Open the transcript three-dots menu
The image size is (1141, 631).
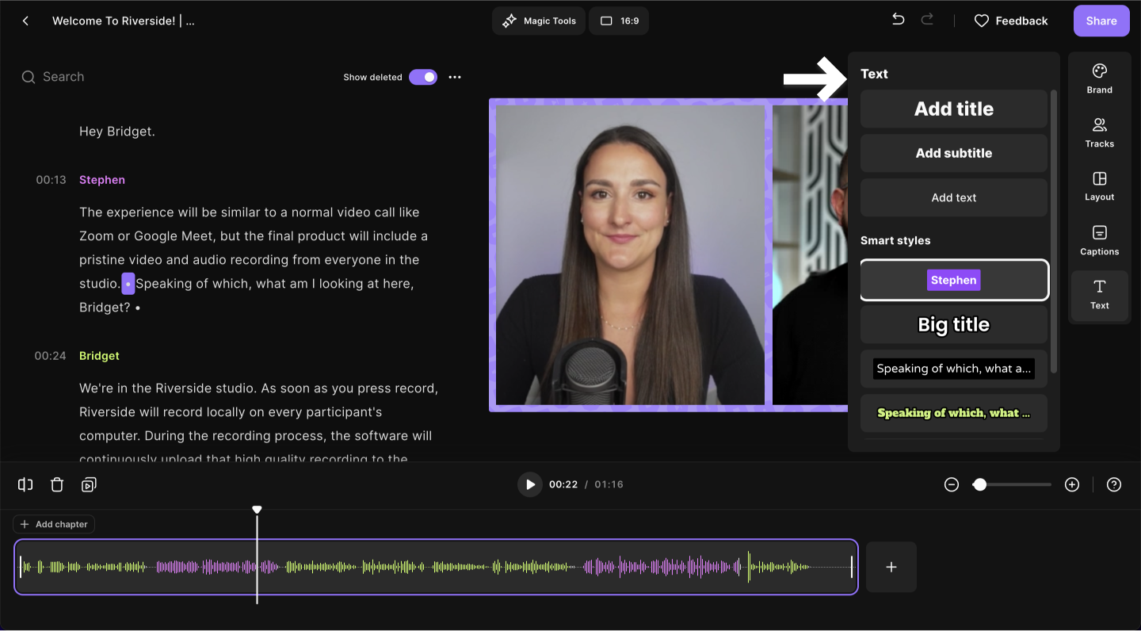pos(455,77)
